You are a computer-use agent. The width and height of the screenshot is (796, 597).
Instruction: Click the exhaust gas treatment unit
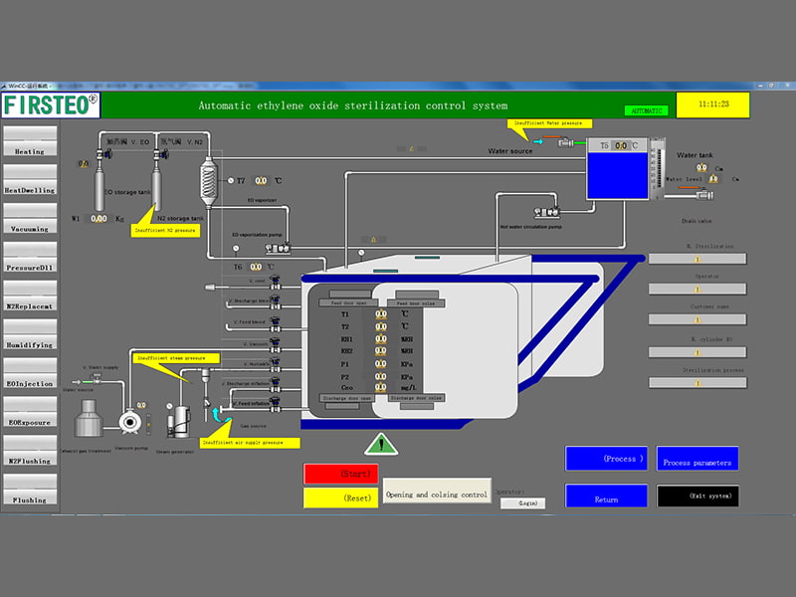pyautogui.click(x=89, y=418)
